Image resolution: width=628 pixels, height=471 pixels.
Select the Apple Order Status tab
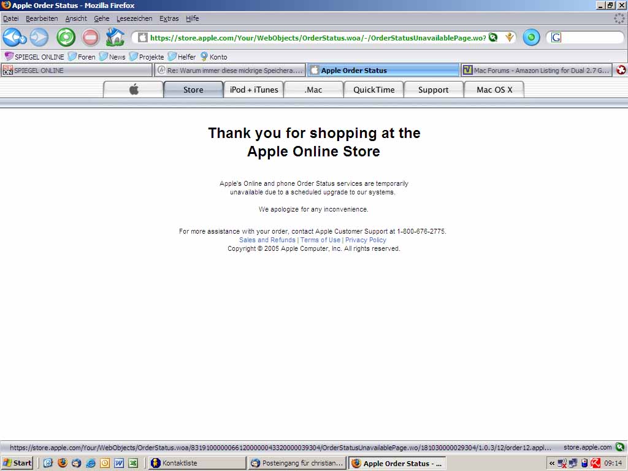(383, 70)
